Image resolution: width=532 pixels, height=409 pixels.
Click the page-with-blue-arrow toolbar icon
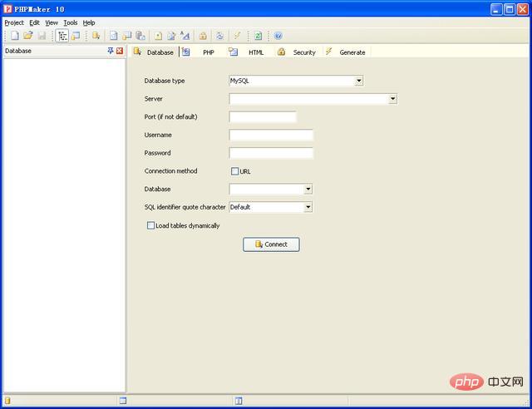click(114, 36)
